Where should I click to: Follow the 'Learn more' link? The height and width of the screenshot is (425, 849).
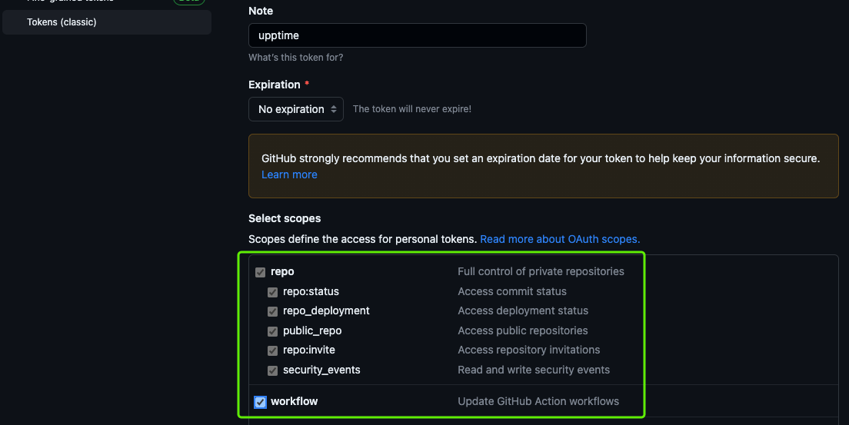289,174
